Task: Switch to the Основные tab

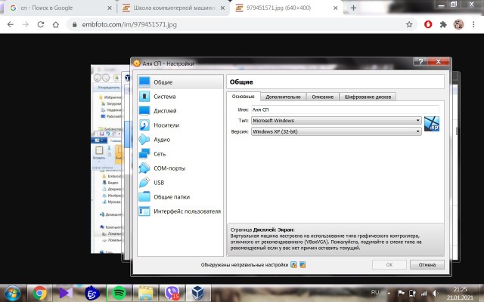Action: [244, 97]
